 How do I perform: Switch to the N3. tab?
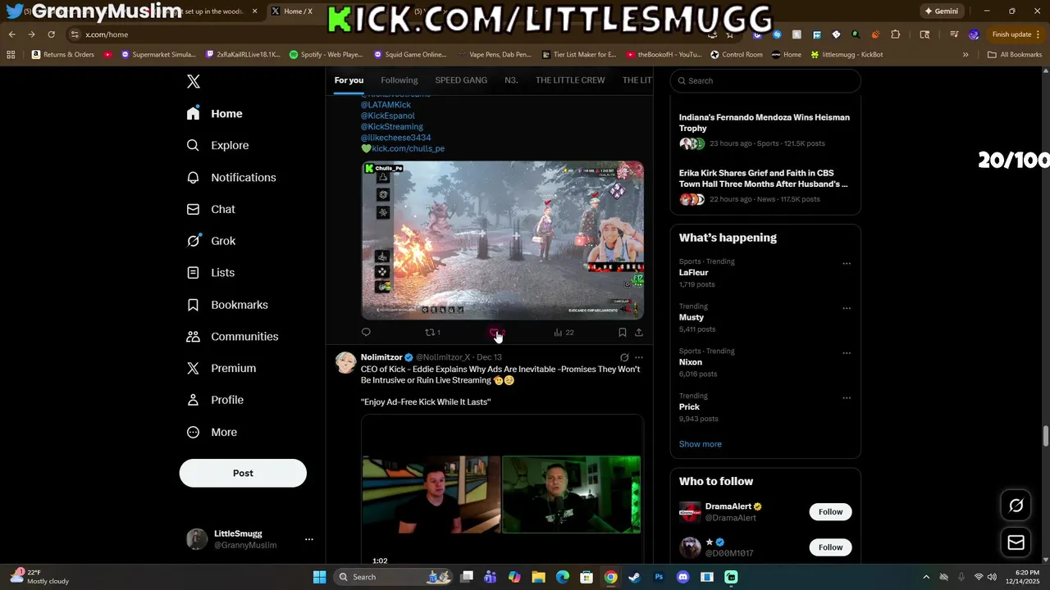511,80
